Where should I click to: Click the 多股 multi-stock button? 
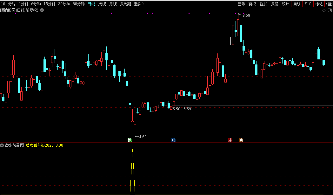click(x=274, y=4)
